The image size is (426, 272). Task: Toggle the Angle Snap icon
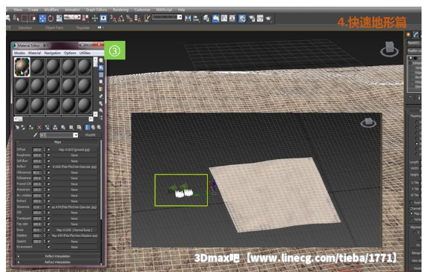pyautogui.click(x=121, y=19)
